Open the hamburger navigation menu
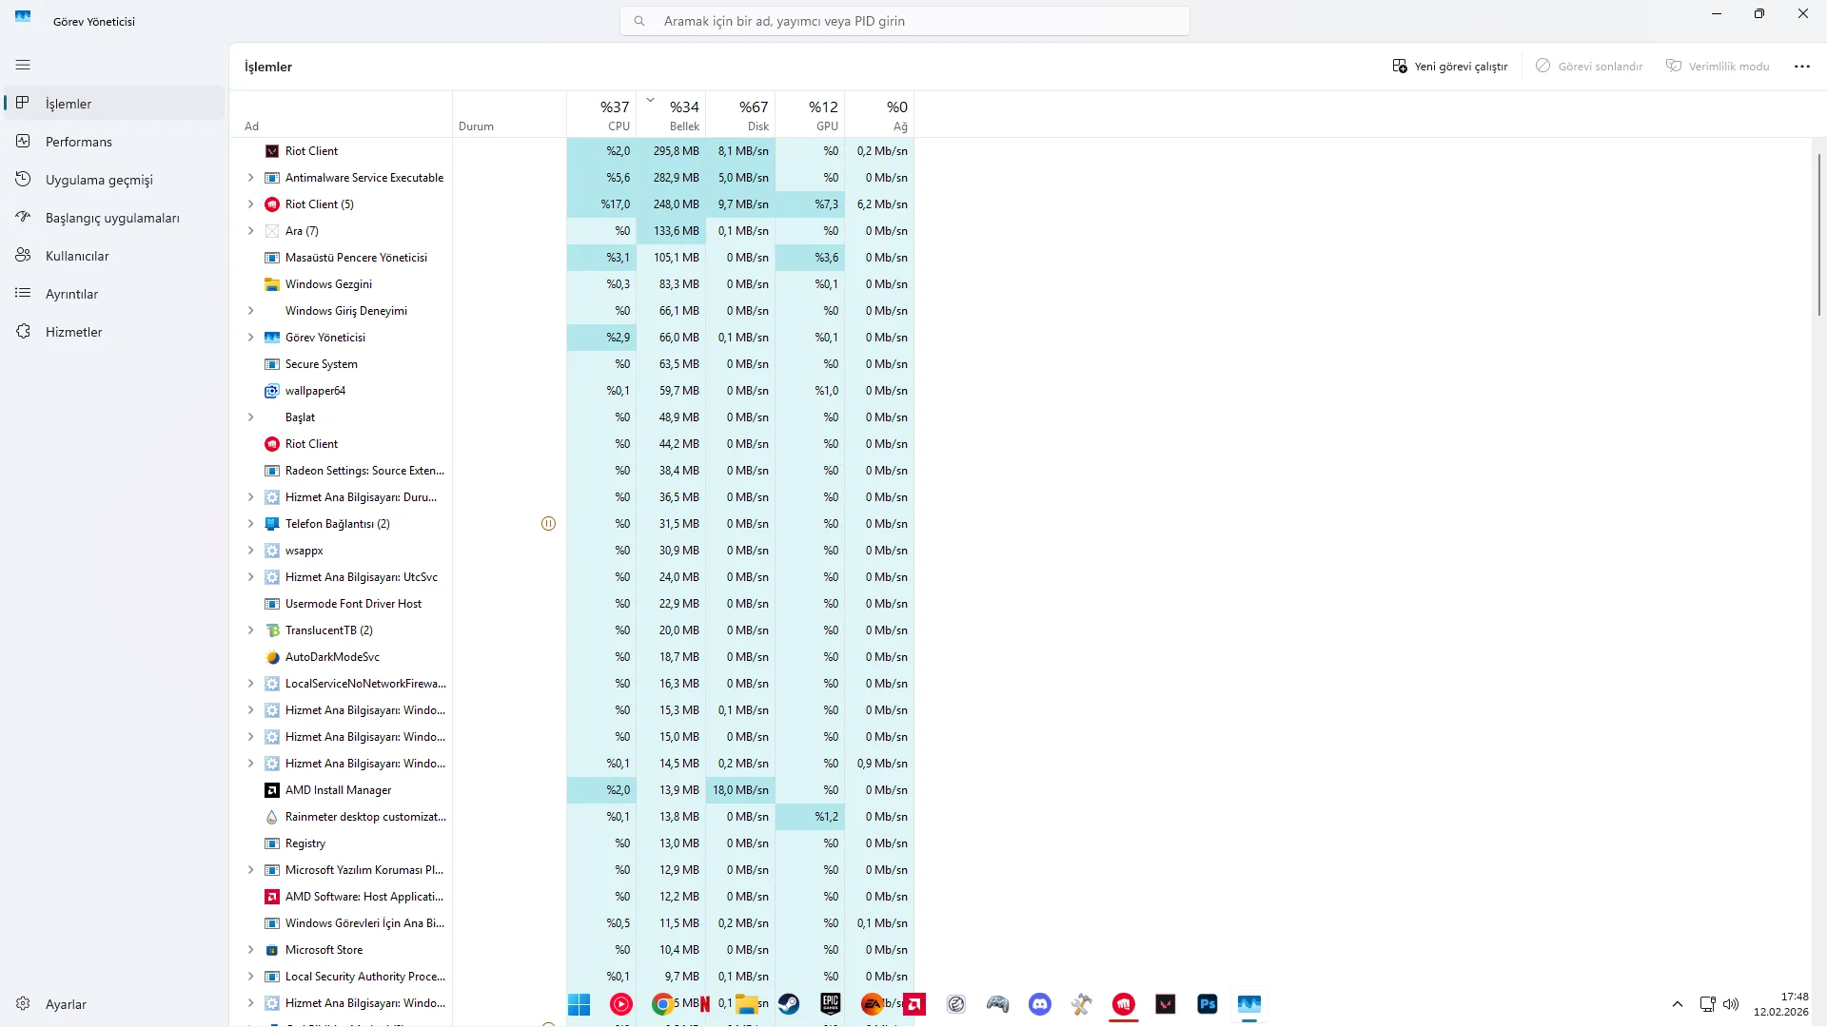This screenshot has height=1027, width=1827. coord(23,65)
